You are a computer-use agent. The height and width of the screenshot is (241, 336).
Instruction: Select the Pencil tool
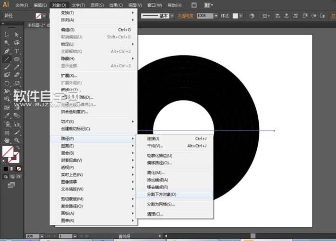pos(17,67)
